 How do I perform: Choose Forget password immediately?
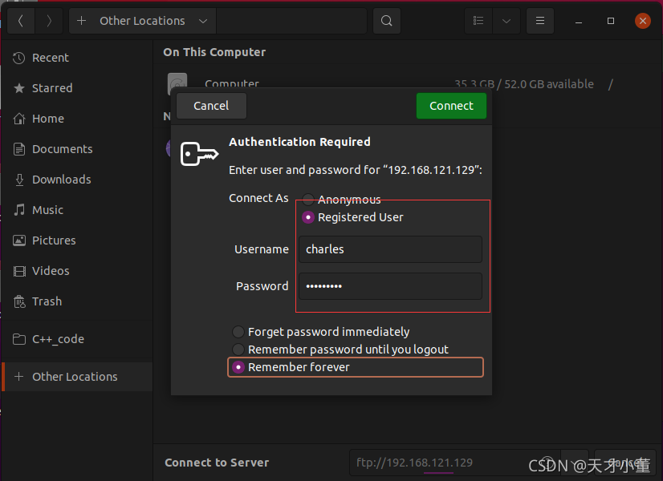320,332
